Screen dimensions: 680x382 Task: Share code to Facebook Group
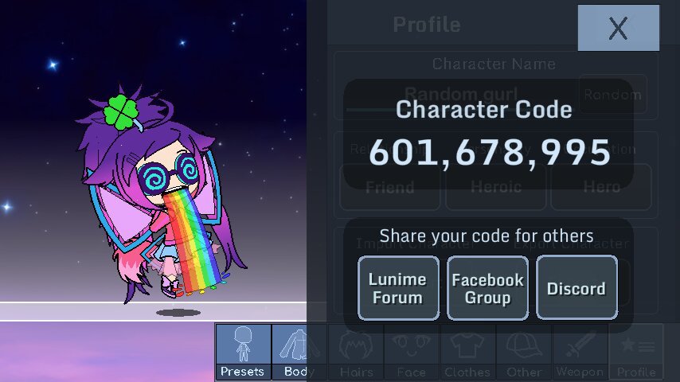click(487, 288)
